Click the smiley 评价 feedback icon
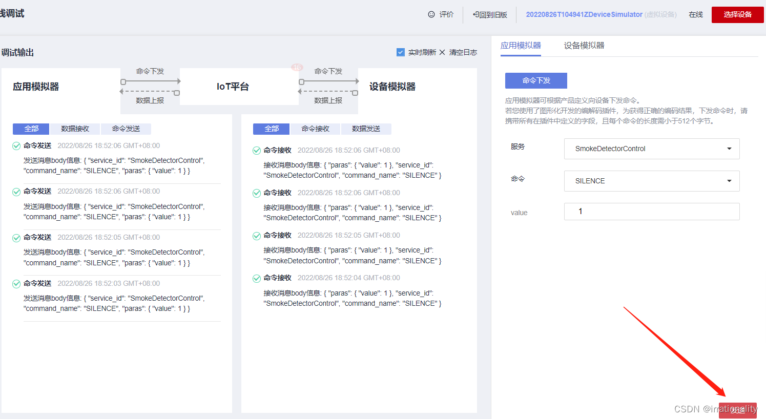Screen dimensions: 766x419 pos(431,14)
